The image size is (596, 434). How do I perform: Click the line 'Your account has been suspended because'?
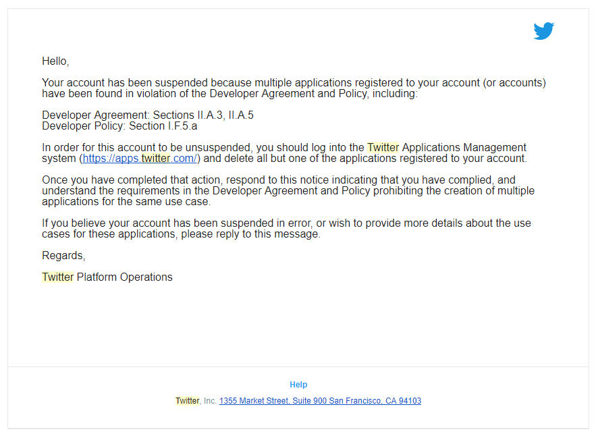pyautogui.click(x=294, y=82)
